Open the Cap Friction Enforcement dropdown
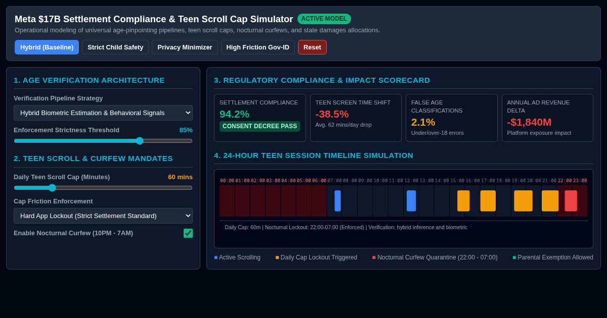This screenshot has height=318, width=607. click(103, 216)
